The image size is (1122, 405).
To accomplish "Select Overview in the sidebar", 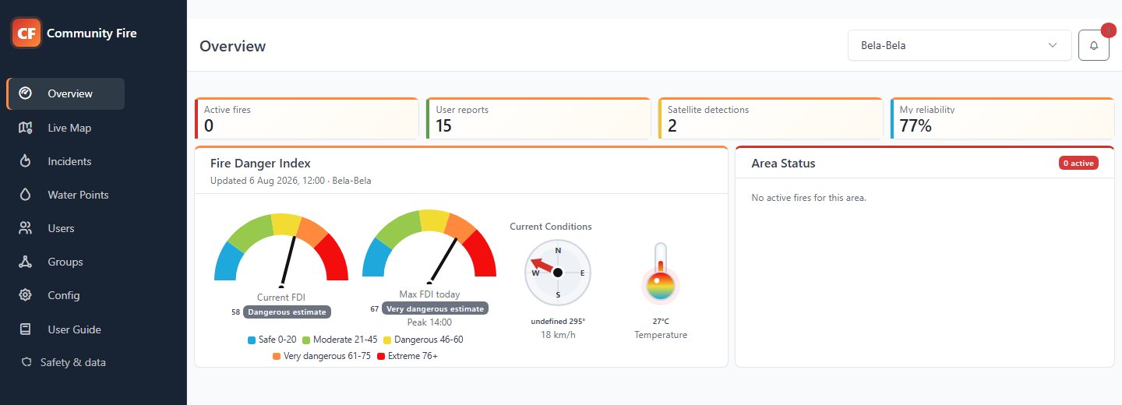I will [x=65, y=93].
